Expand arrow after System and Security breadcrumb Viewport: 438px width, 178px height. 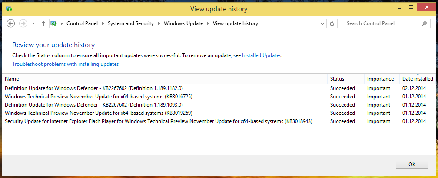(159, 23)
